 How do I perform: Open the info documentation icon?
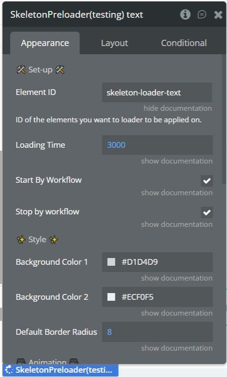tap(185, 15)
